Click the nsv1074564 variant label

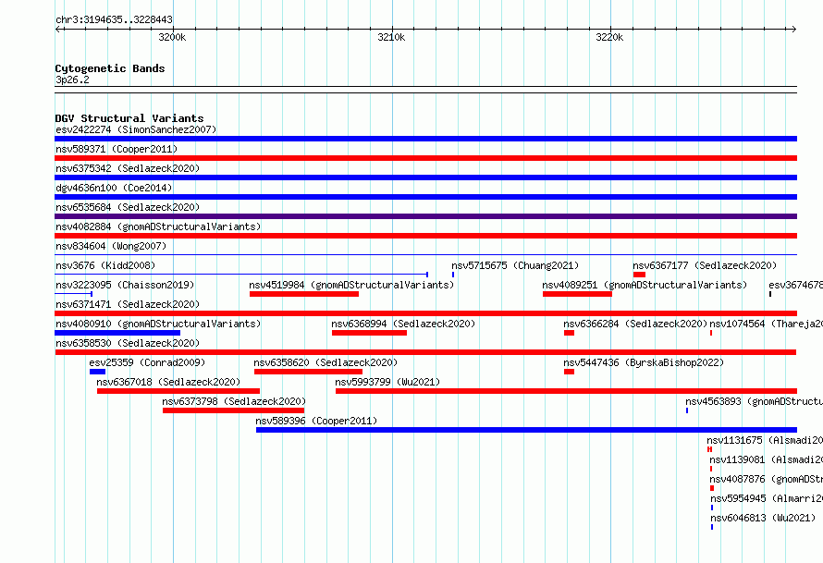pos(767,324)
